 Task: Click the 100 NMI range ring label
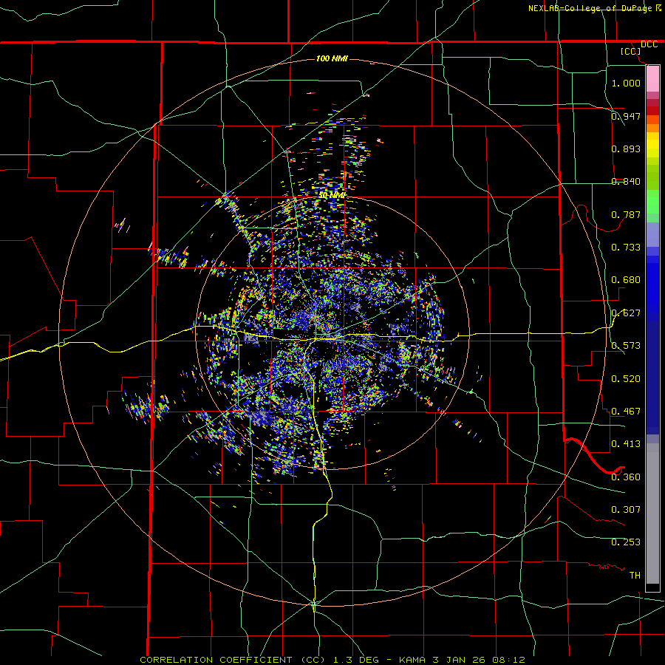tap(332, 58)
